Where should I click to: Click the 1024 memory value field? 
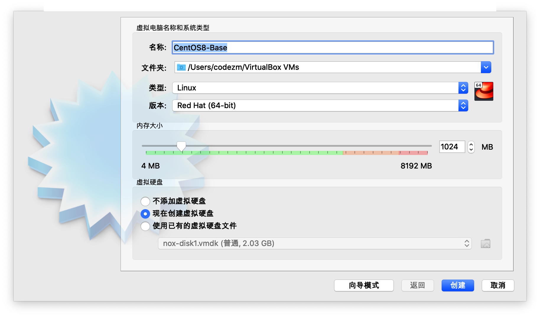[451, 147]
